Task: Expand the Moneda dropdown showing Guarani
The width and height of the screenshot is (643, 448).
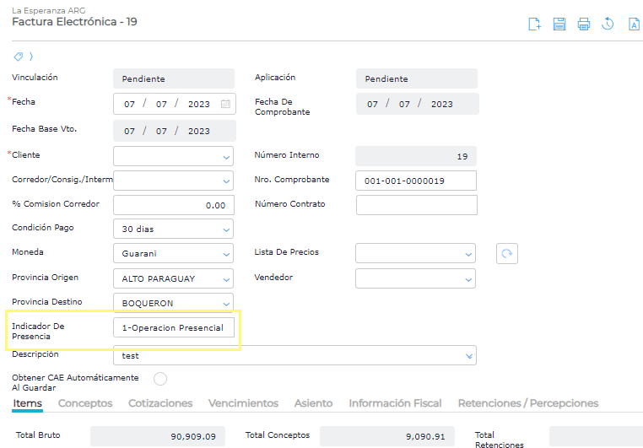Action: (226, 254)
